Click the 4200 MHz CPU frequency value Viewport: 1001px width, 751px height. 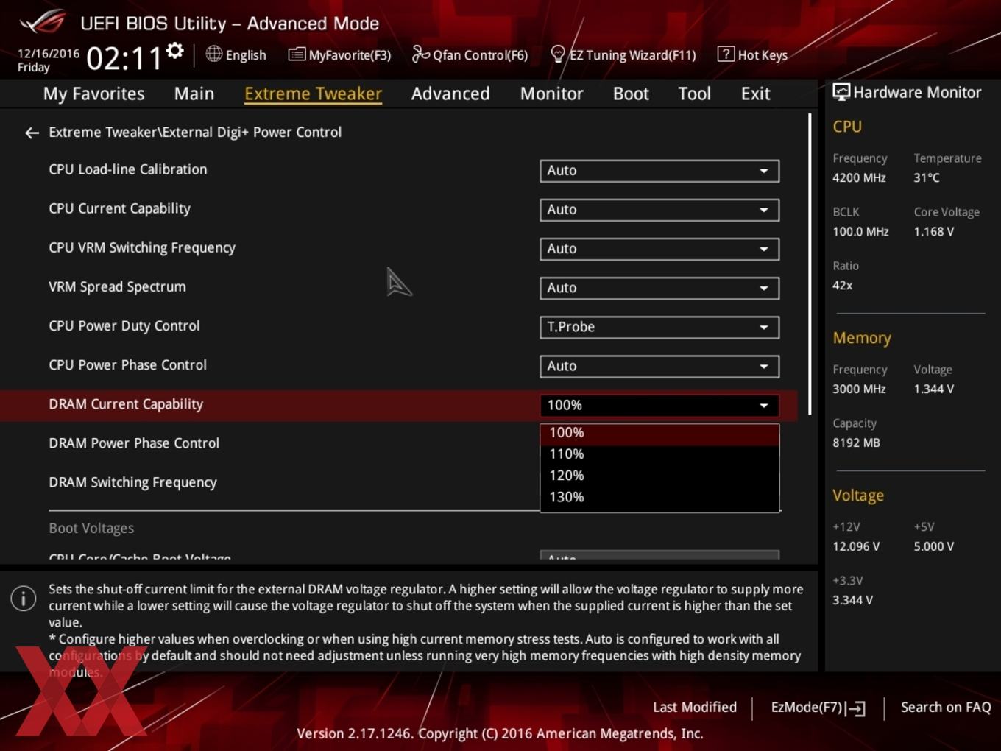coord(859,178)
